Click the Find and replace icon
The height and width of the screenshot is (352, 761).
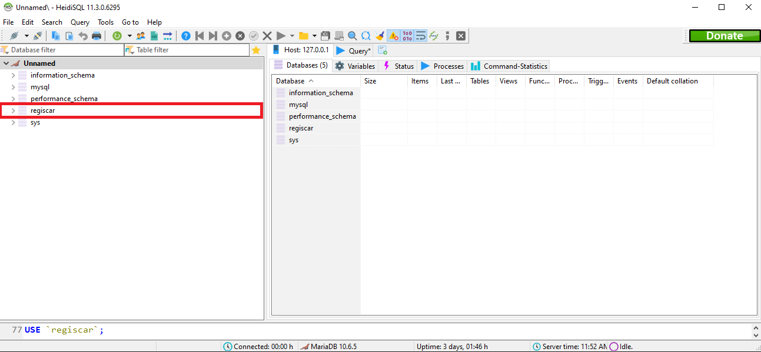[x=366, y=36]
